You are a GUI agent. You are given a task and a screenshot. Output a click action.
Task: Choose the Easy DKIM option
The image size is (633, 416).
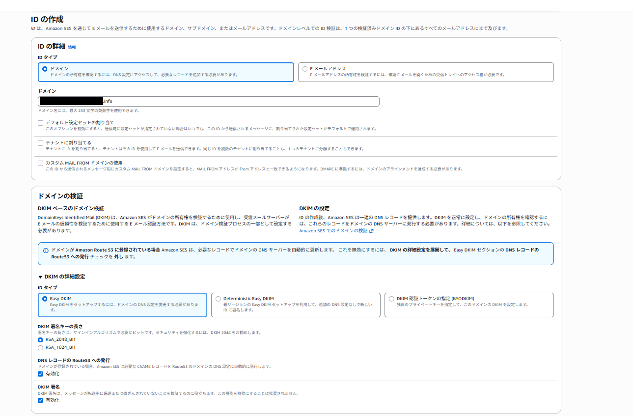click(x=45, y=299)
